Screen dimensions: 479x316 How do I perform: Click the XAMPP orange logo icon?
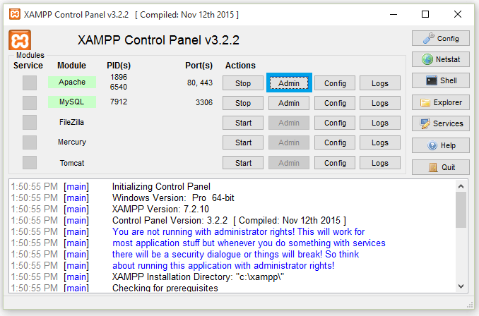click(x=18, y=40)
